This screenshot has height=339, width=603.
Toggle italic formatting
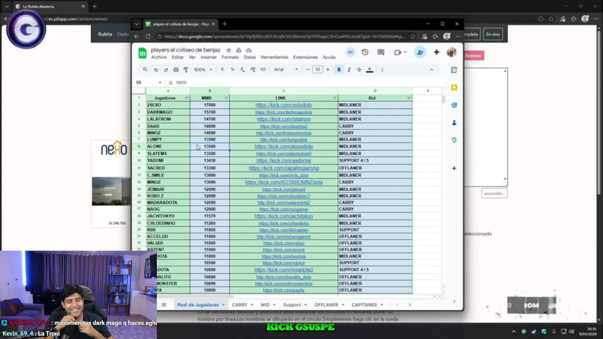(349, 70)
